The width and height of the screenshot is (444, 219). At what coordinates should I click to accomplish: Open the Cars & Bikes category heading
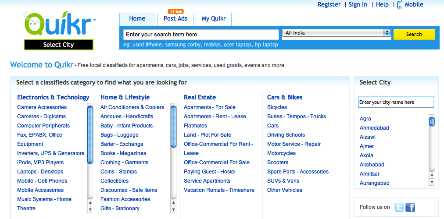pos(285,97)
